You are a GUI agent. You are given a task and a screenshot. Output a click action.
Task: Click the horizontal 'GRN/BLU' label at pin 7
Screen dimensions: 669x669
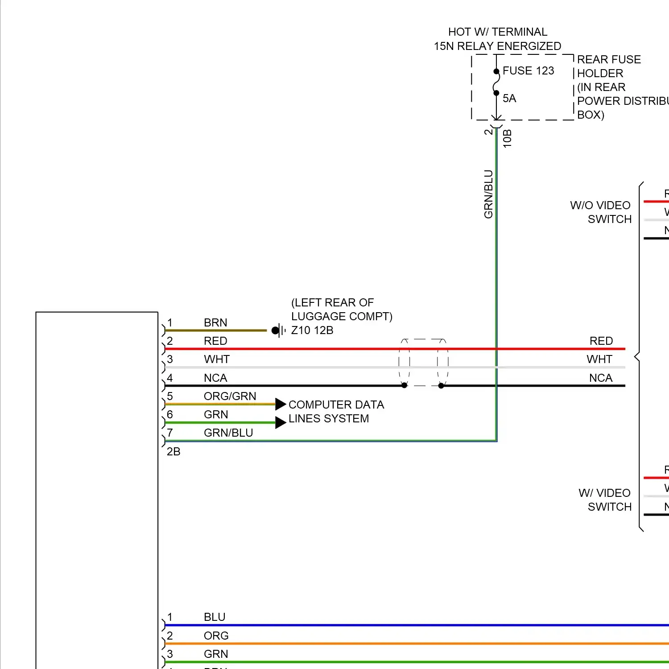(x=228, y=433)
